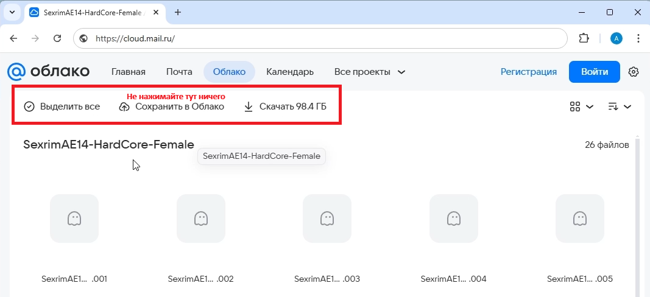The height and width of the screenshot is (297, 650).
Task: Click the Mail.ru Cloud logo
Action: tap(48, 72)
